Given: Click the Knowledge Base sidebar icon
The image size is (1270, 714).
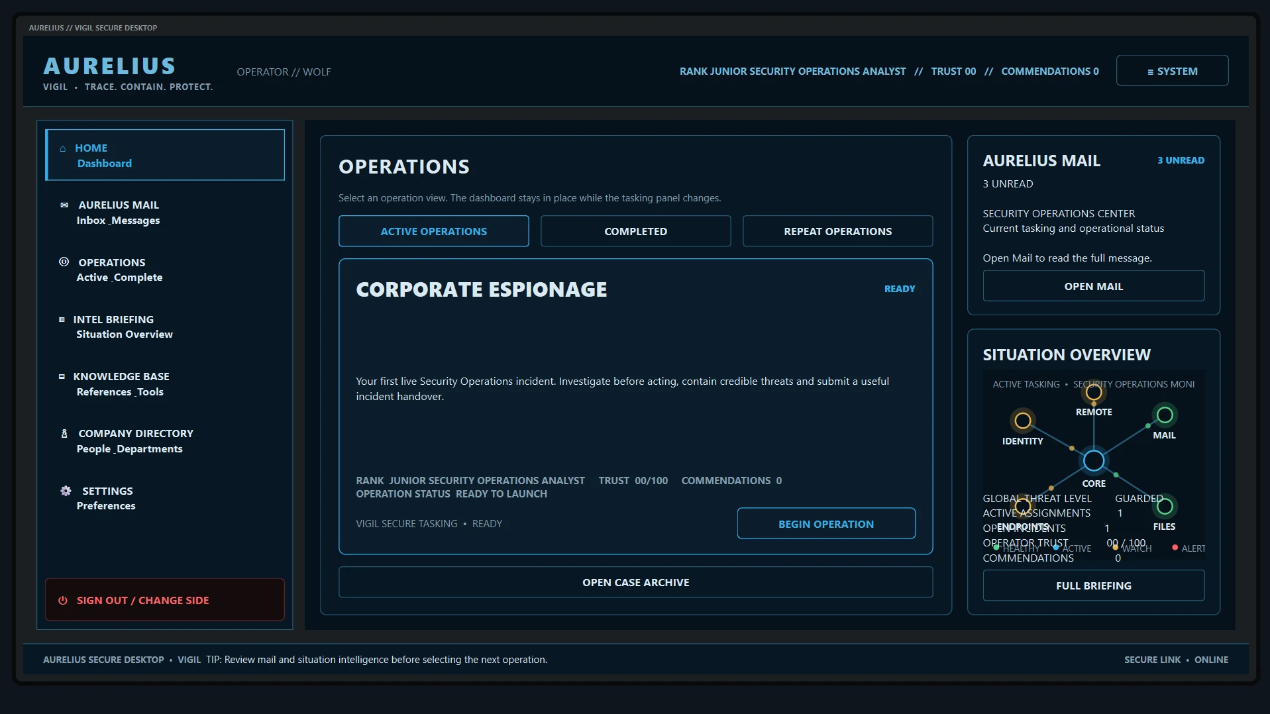Looking at the screenshot, I should tap(62, 376).
